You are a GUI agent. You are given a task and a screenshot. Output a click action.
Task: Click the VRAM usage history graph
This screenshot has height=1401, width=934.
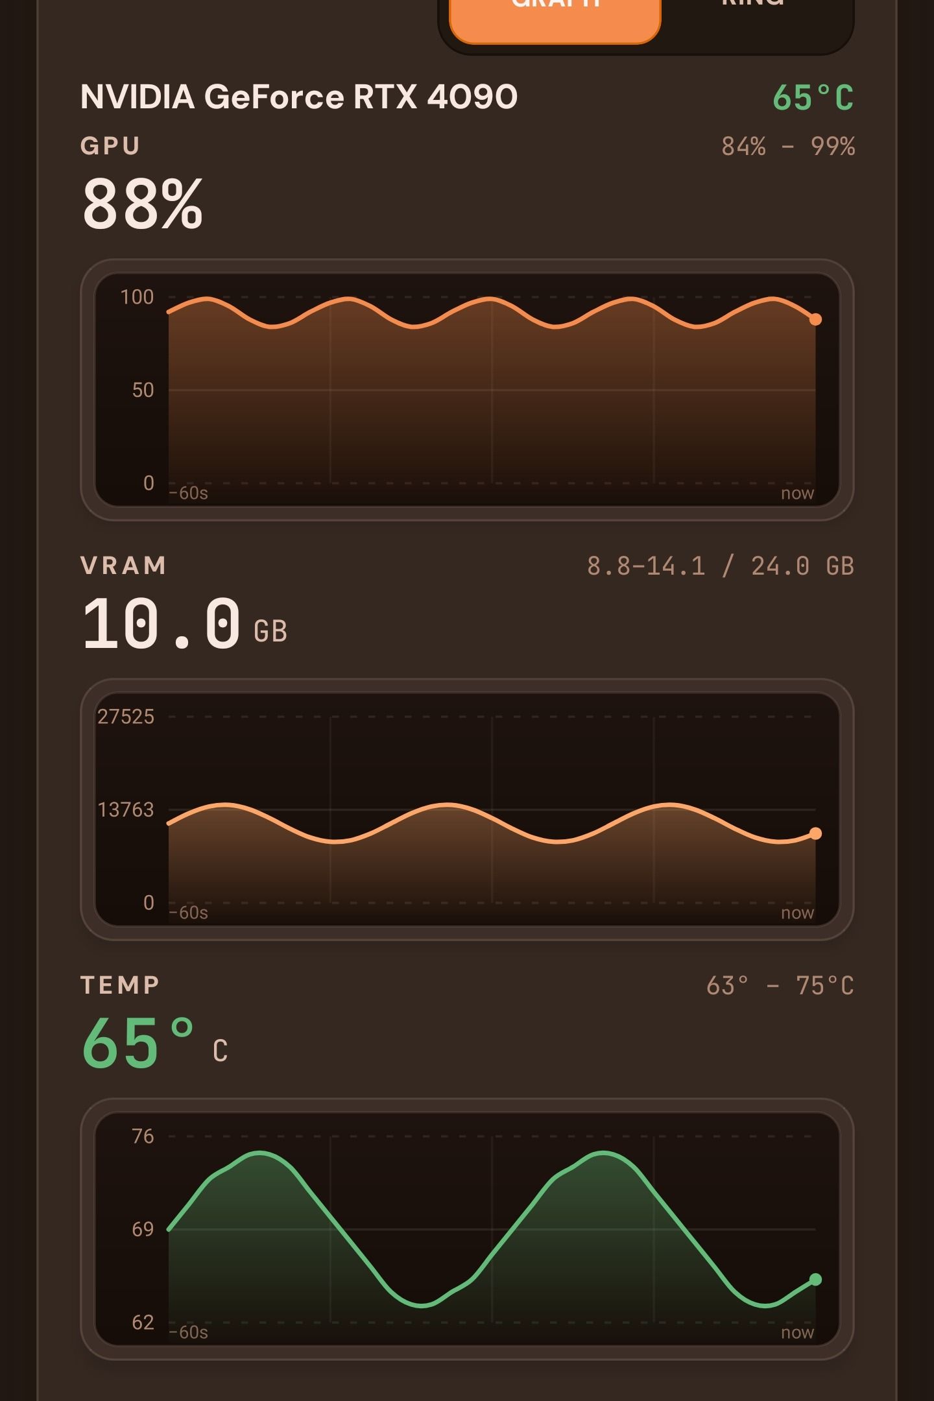(467, 809)
